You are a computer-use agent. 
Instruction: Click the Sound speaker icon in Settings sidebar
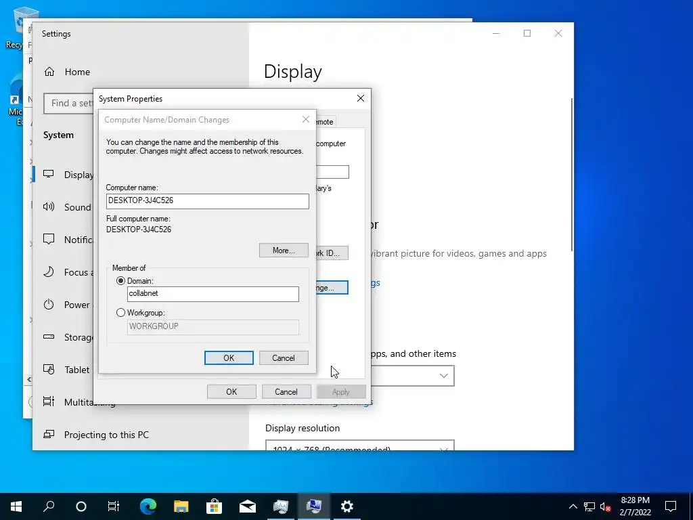[49, 207]
